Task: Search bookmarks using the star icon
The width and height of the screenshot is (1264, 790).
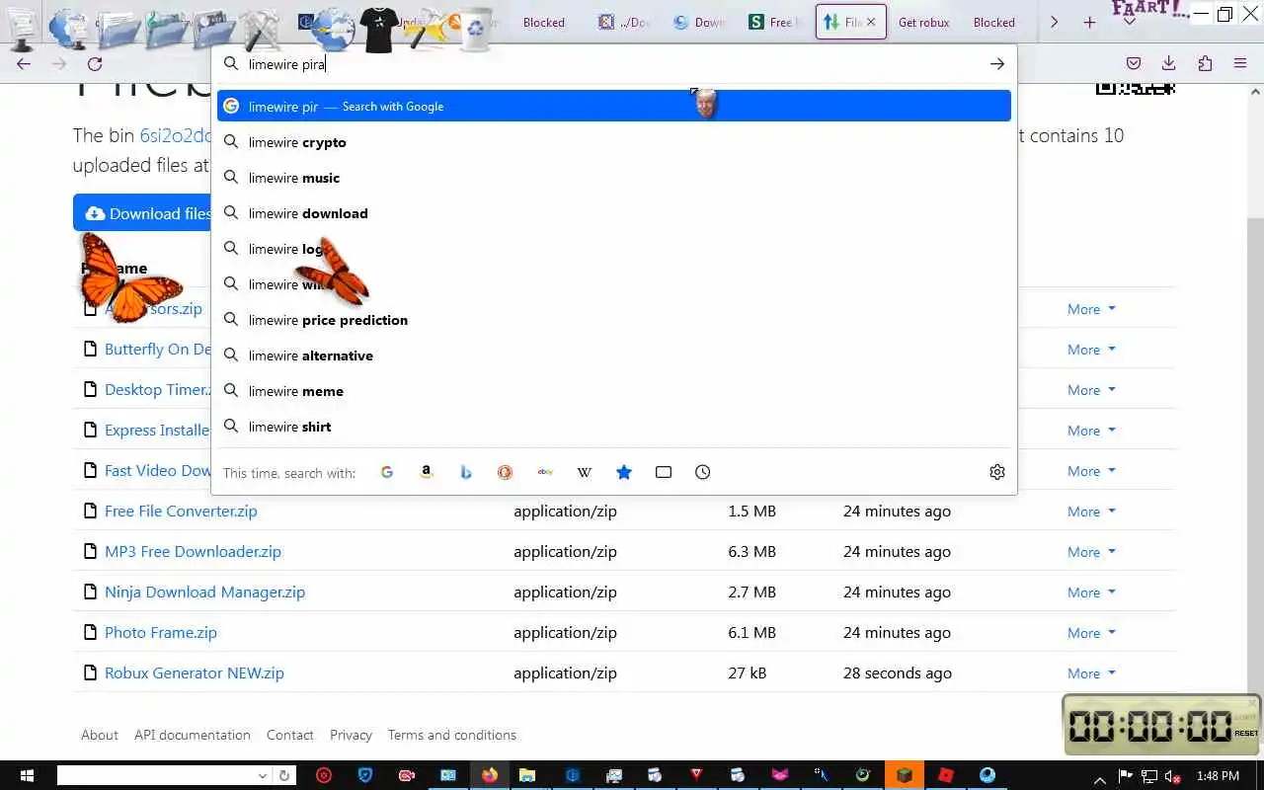Action: pos(624,472)
